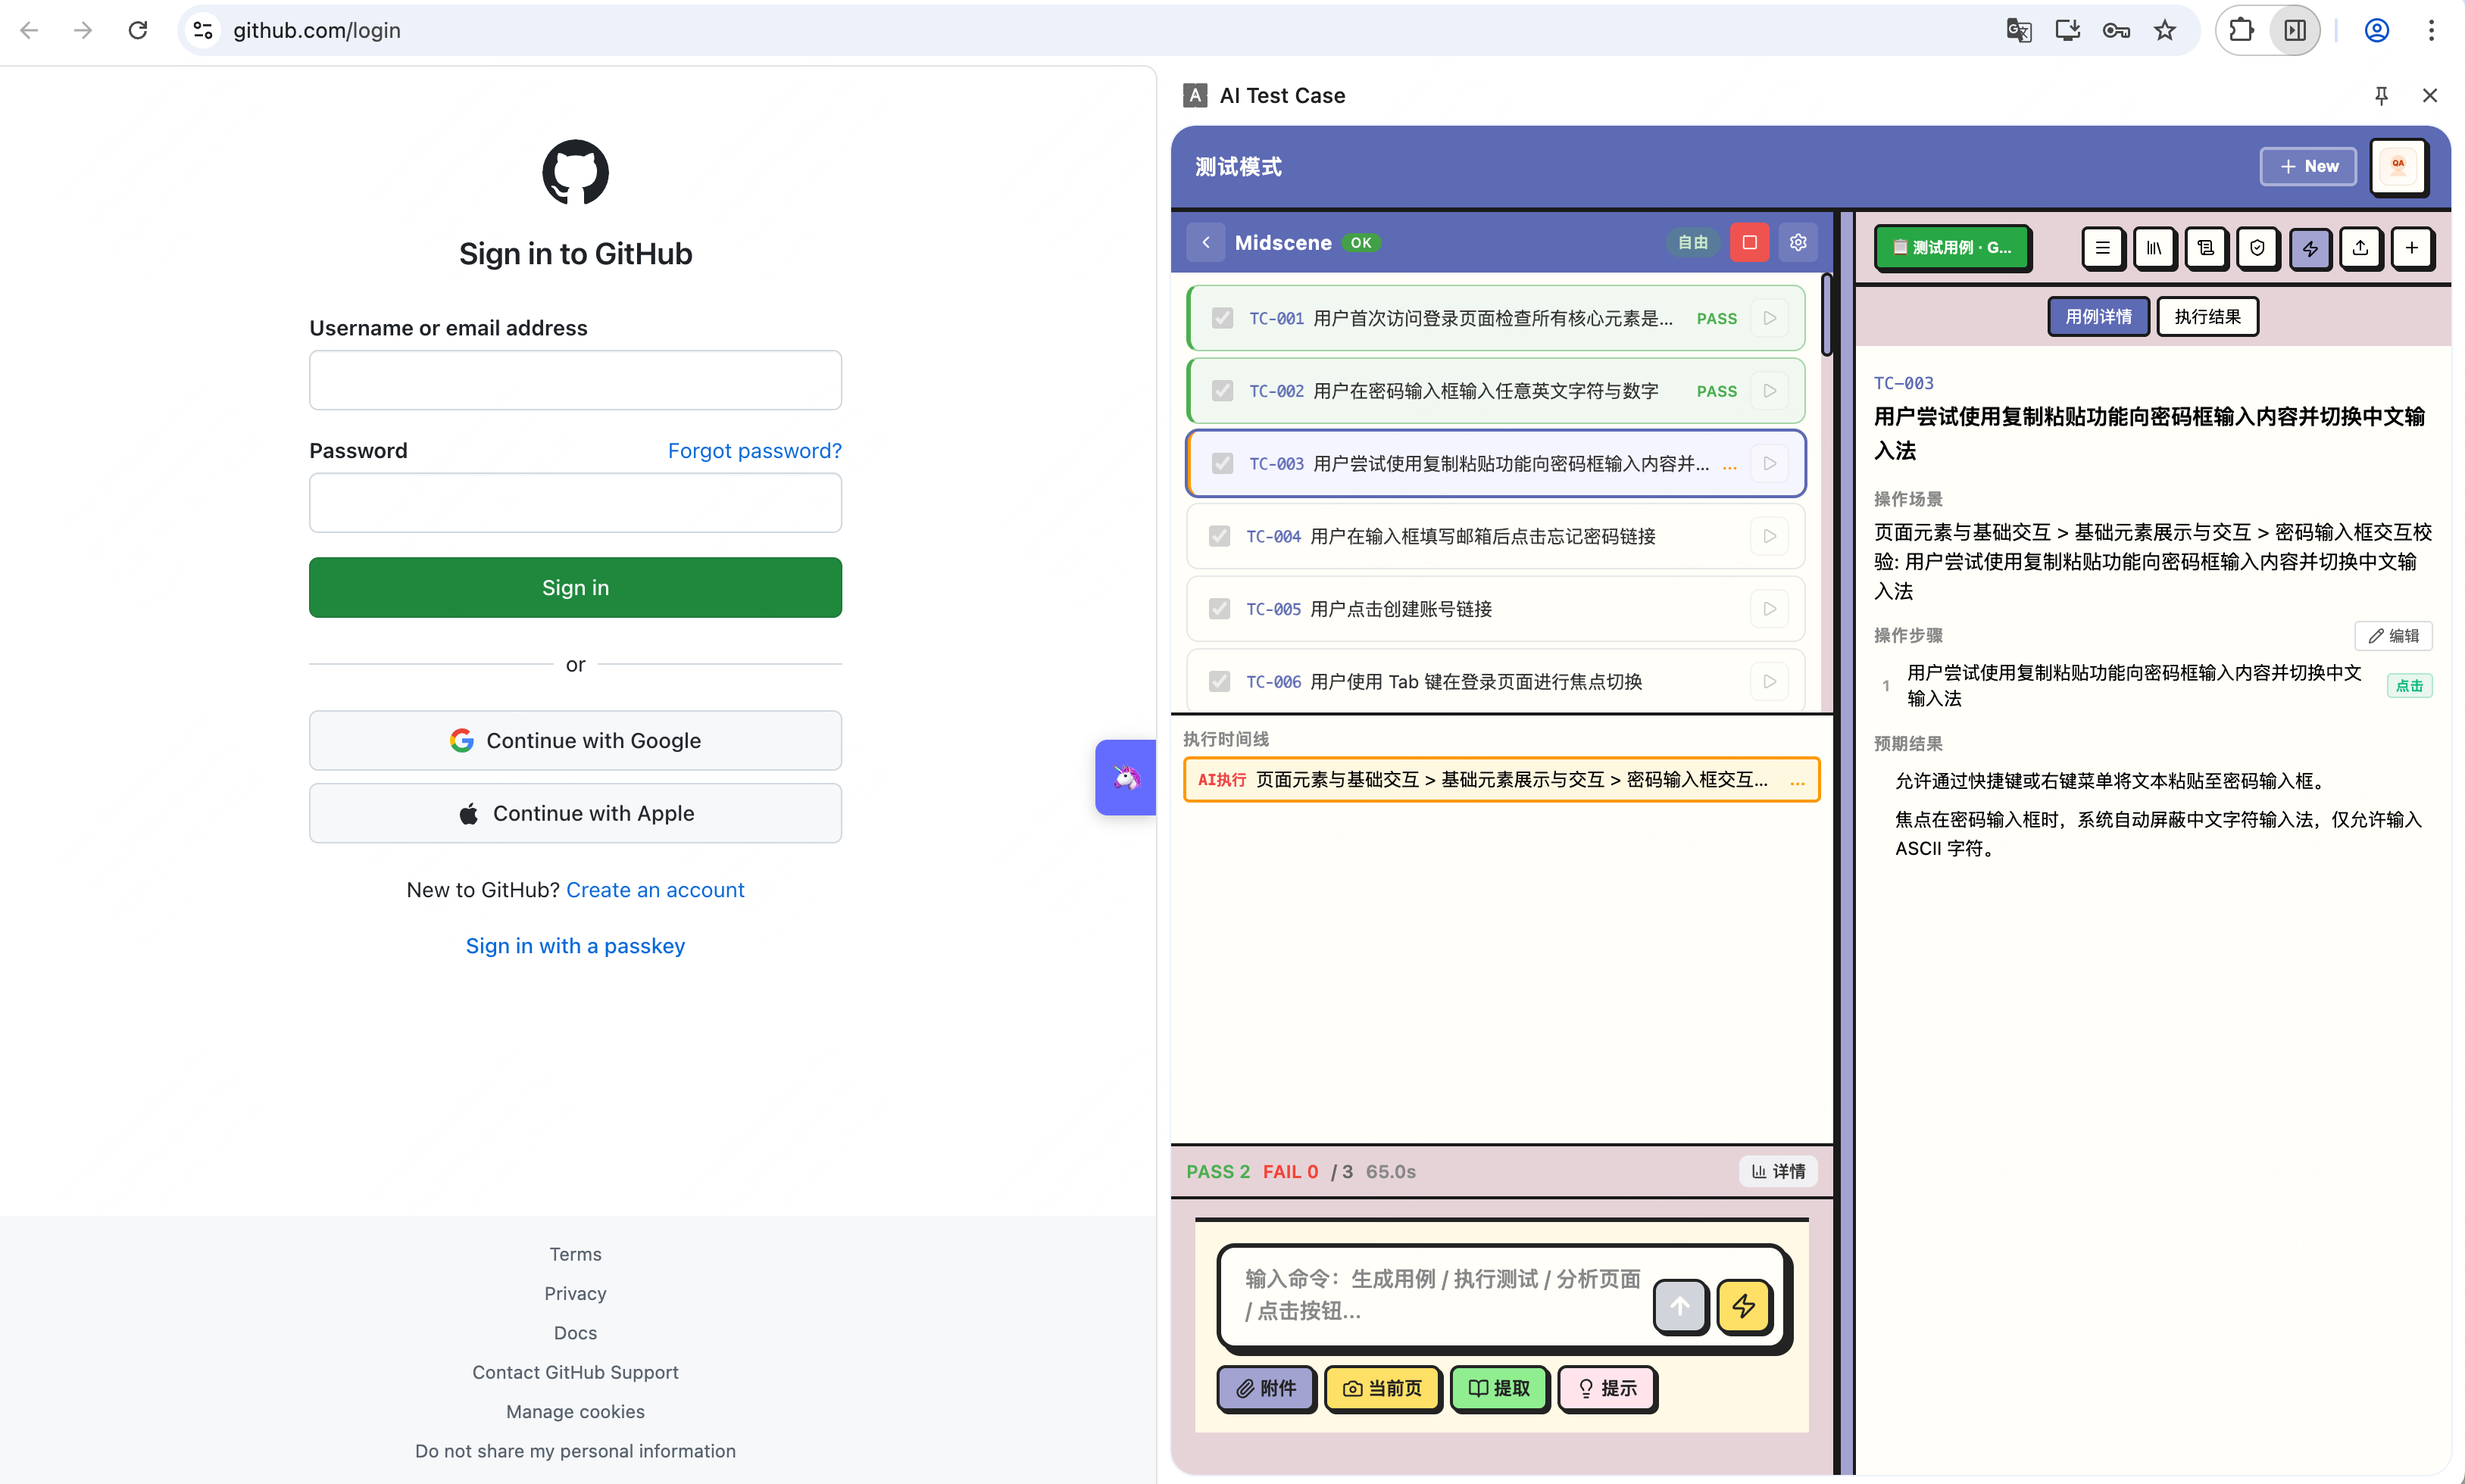This screenshot has height=1484, width=2465.
Task: Switch to the 用例详情 tab
Action: click(x=2098, y=317)
